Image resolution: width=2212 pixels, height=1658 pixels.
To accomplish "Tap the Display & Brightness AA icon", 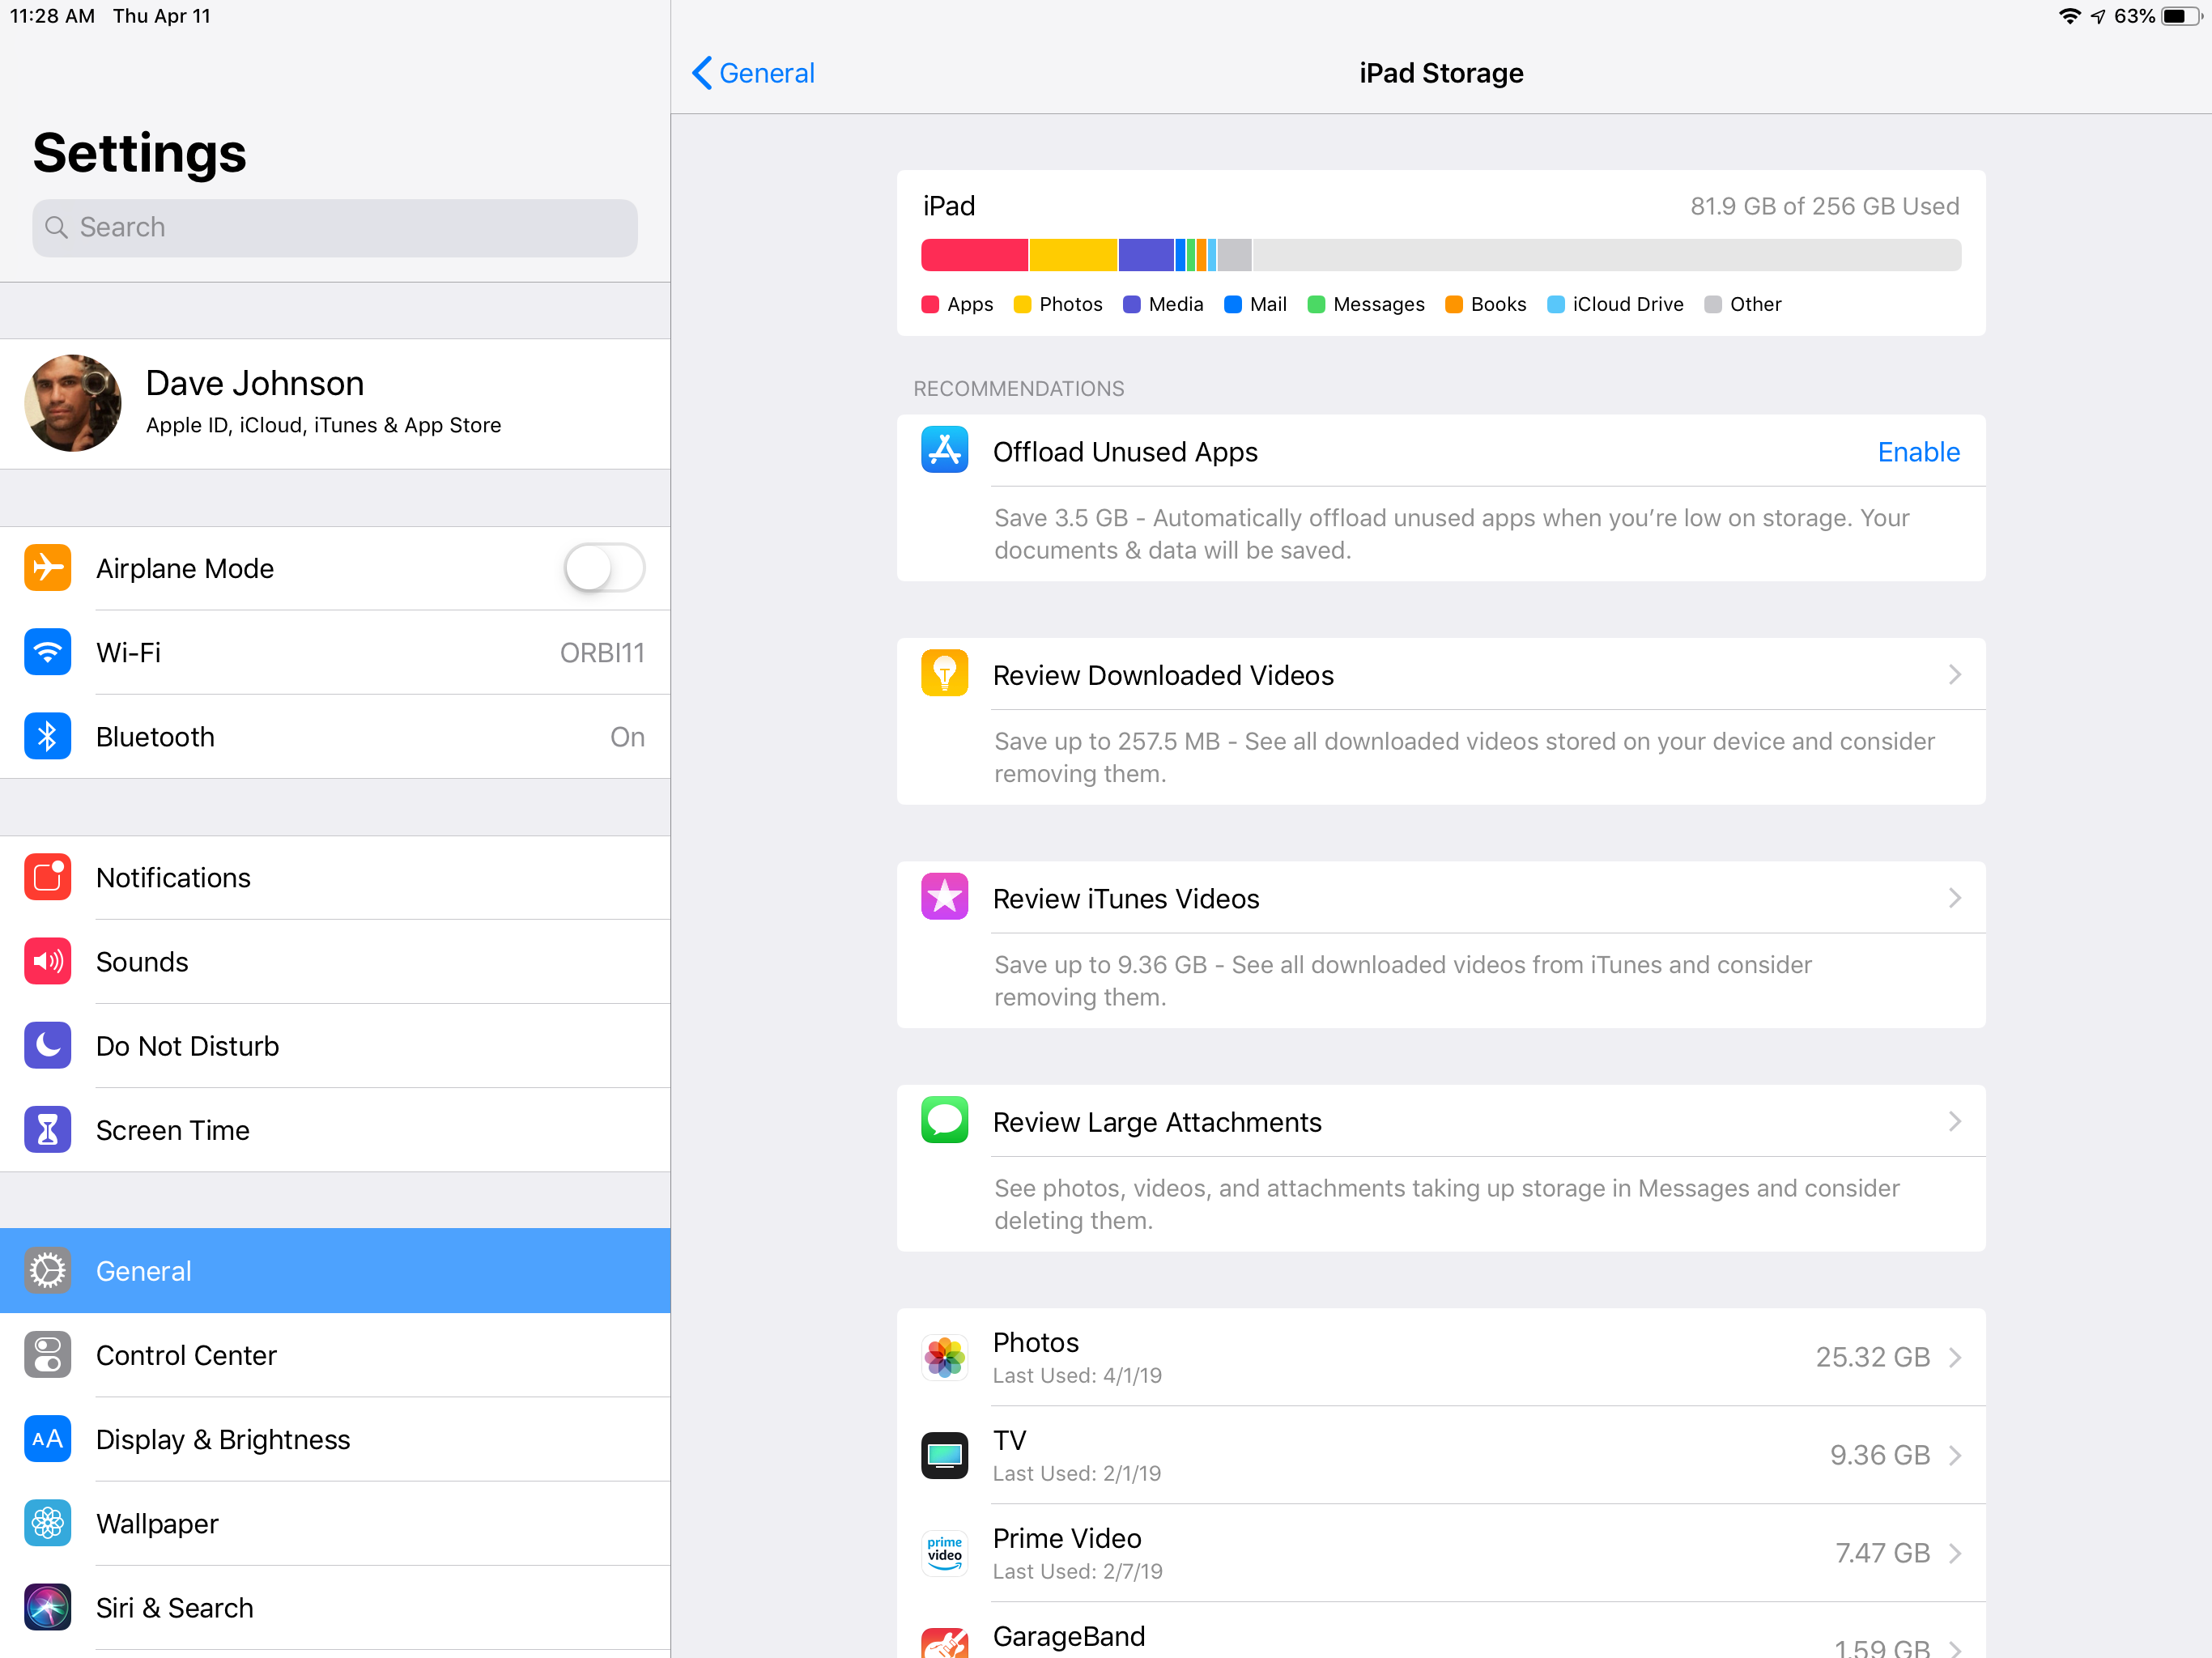I will point(47,1439).
